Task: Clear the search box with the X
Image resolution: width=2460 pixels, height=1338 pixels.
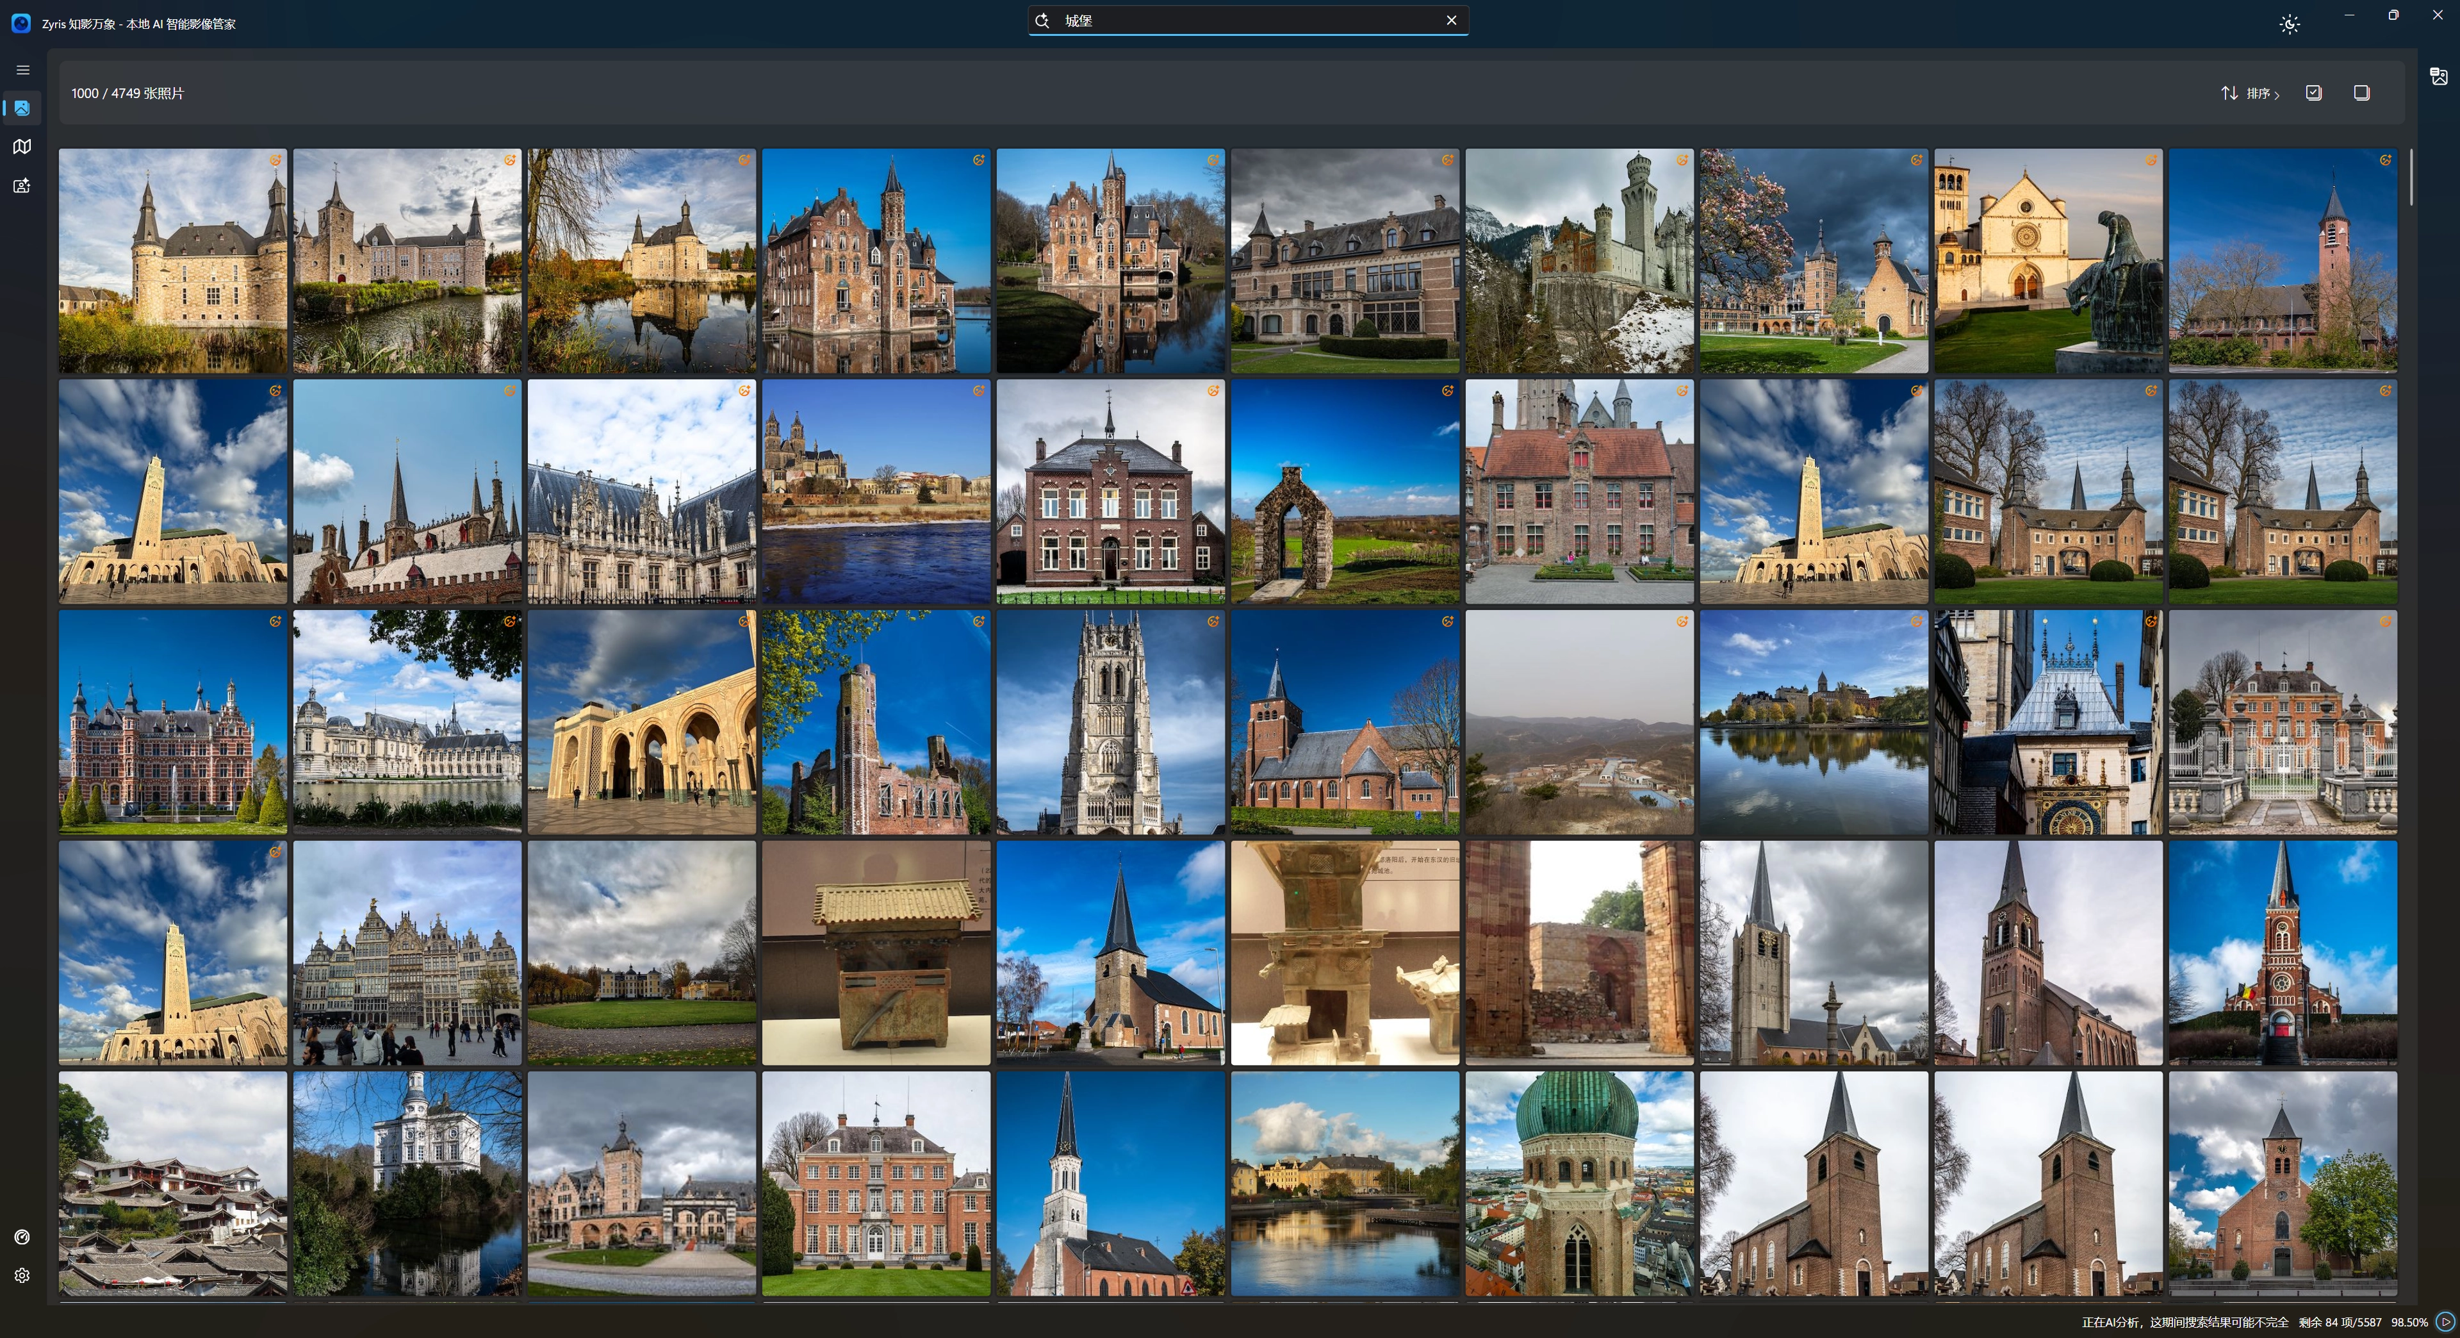Action: [1452, 20]
